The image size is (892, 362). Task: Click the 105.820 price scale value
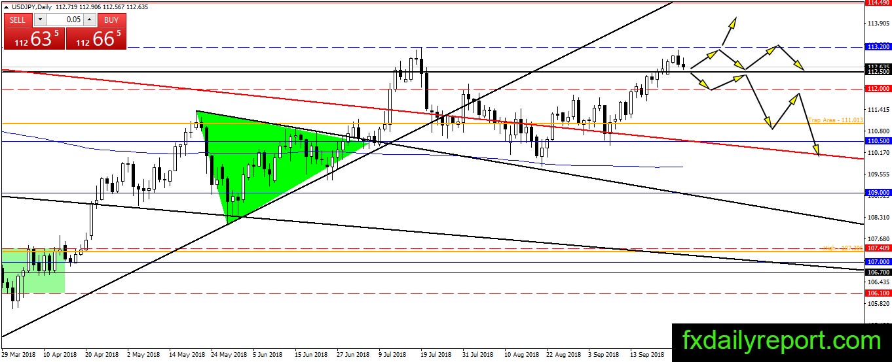[878, 303]
